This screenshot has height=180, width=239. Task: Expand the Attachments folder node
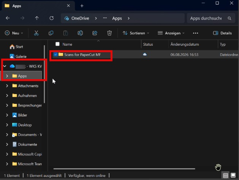7,86
